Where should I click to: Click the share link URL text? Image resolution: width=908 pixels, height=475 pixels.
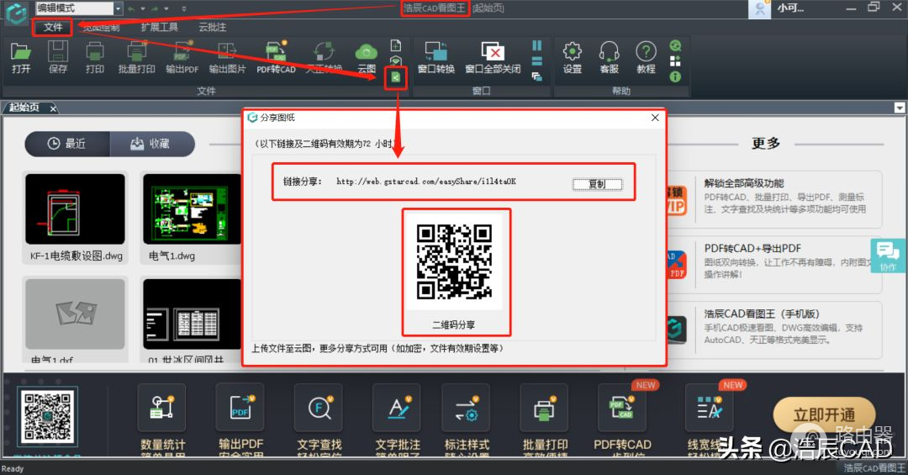pyautogui.click(x=426, y=182)
